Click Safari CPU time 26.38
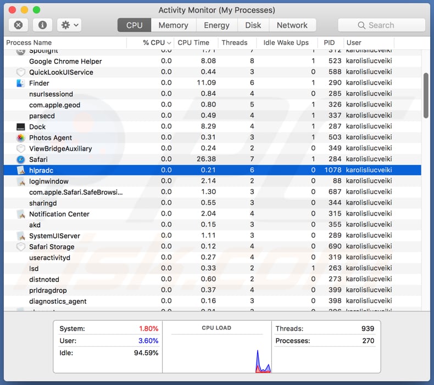The image size is (434, 385). (206, 159)
